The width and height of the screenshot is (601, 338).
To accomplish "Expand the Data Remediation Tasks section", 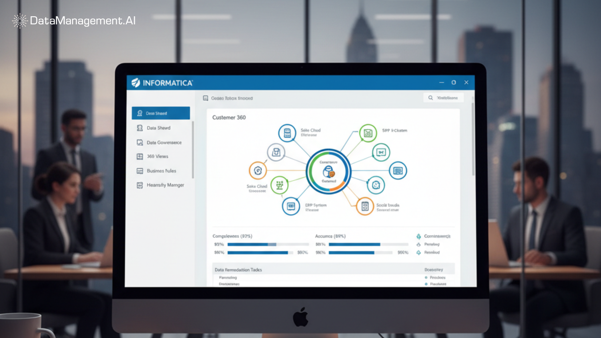I will (x=238, y=269).
